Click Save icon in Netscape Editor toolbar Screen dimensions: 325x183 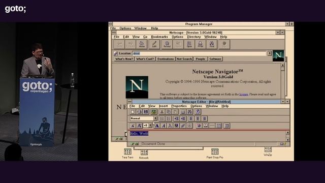[x=146, y=112]
